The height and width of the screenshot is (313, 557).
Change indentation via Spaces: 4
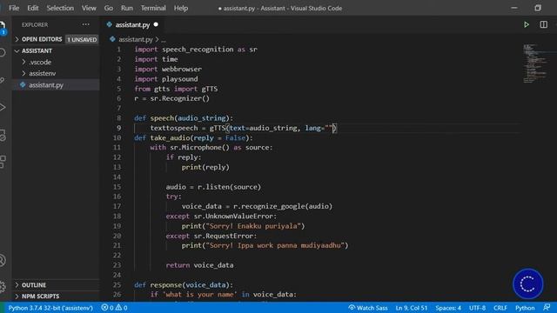[x=448, y=308]
